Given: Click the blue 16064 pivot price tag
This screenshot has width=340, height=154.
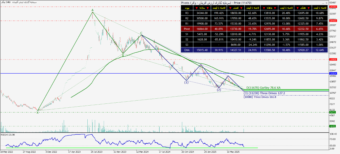Looking at the screenshot, I should click(333, 73).
